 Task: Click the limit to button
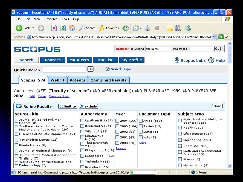click(68, 106)
